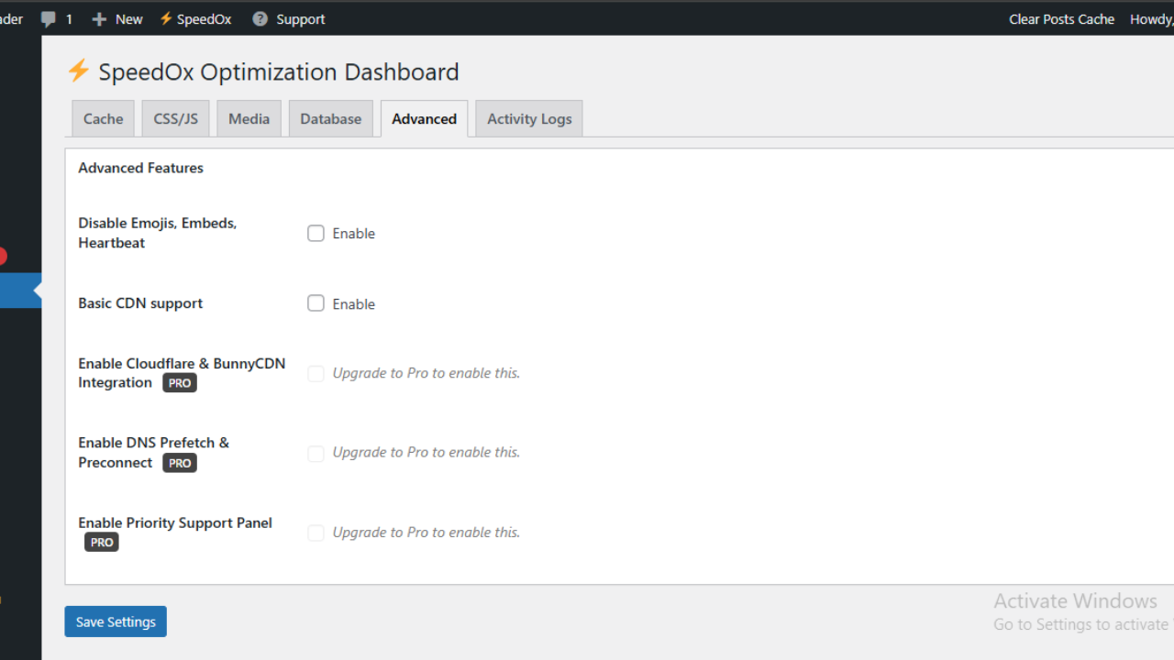Click Upgrade to Pro text for DNS Prefetch
1174x660 pixels.
(426, 452)
